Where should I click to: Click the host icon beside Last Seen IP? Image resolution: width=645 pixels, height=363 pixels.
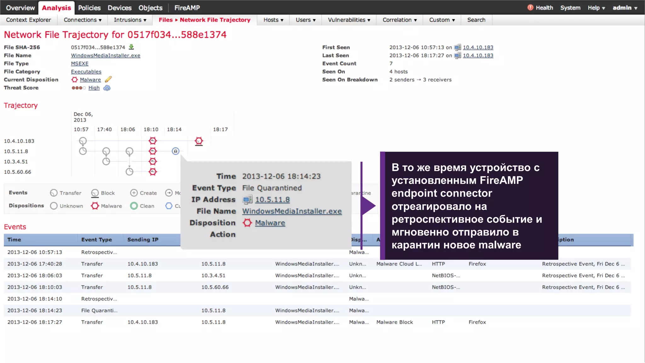(458, 55)
